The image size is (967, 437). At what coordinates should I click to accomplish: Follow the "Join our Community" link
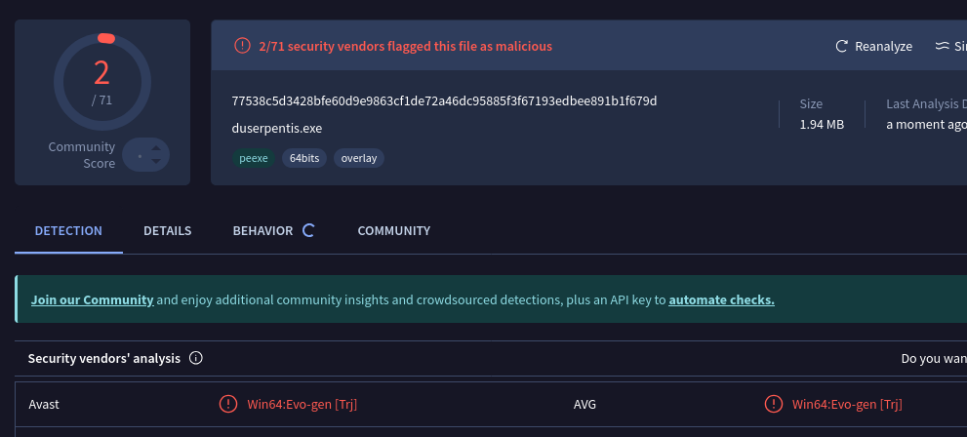coord(92,299)
